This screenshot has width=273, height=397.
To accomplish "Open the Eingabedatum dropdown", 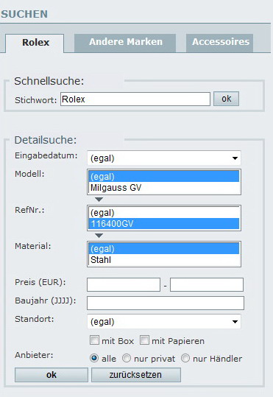I will [x=164, y=158].
